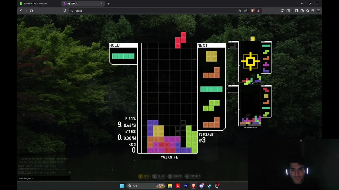Open Brave Shields lion icon

(252, 11)
